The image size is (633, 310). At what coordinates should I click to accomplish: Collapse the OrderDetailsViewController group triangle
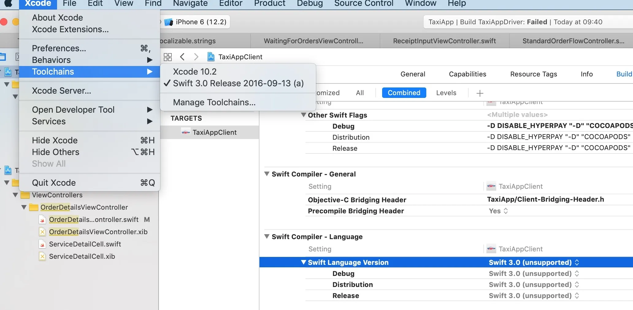24,207
